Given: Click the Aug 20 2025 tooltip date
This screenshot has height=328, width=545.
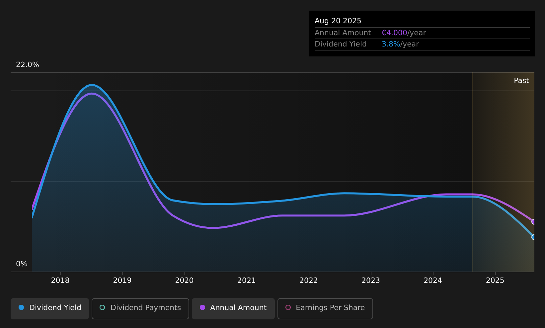Looking at the screenshot, I should point(338,21).
